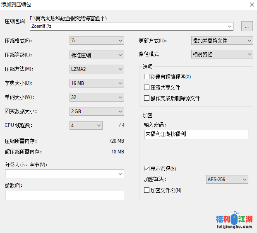This screenshot has width=257, height=233.
Task: Enable delete source files after operation
Action: pyautogui.click(x=147, y=98)
